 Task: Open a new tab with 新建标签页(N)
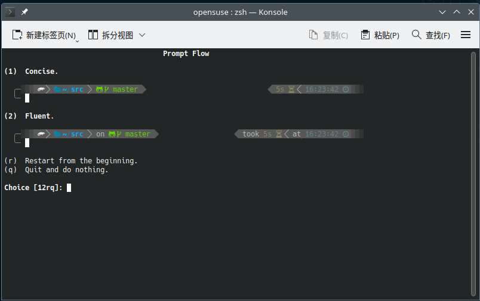(44, 35)
